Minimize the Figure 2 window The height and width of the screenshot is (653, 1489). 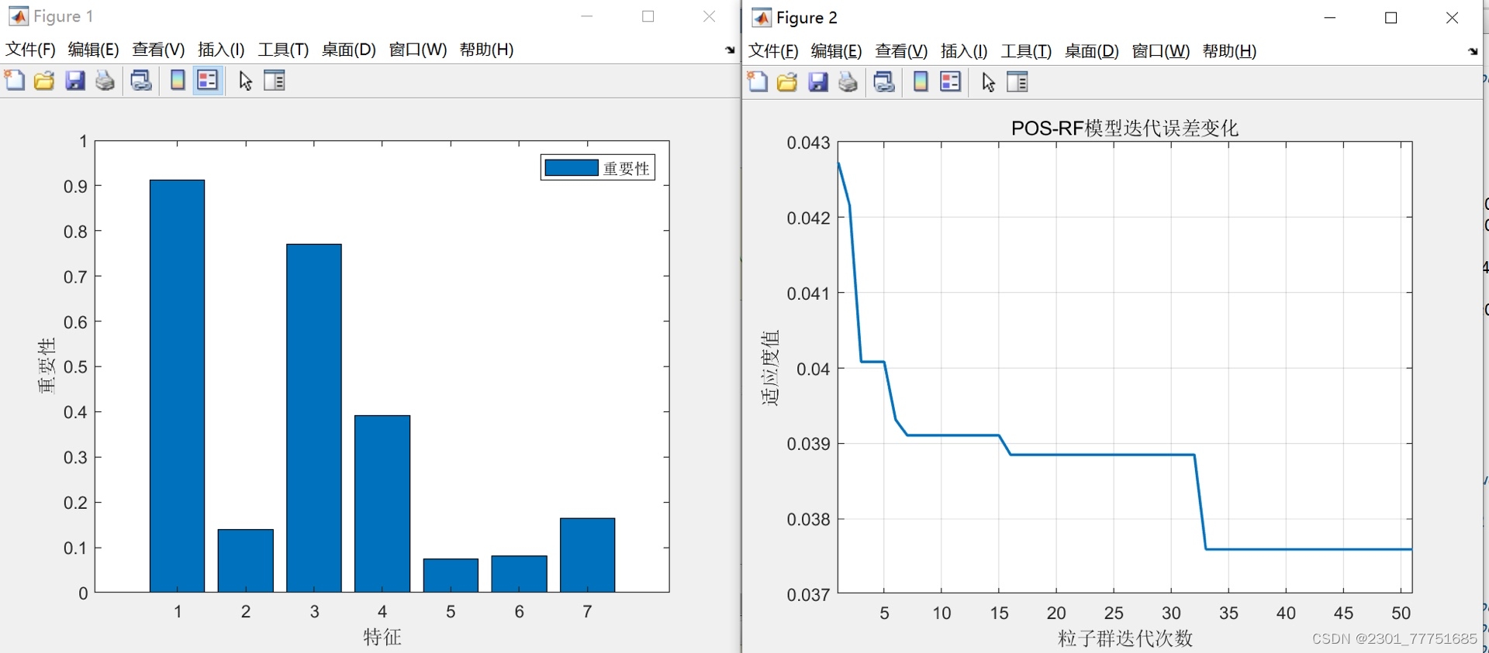pos(1330,18)
